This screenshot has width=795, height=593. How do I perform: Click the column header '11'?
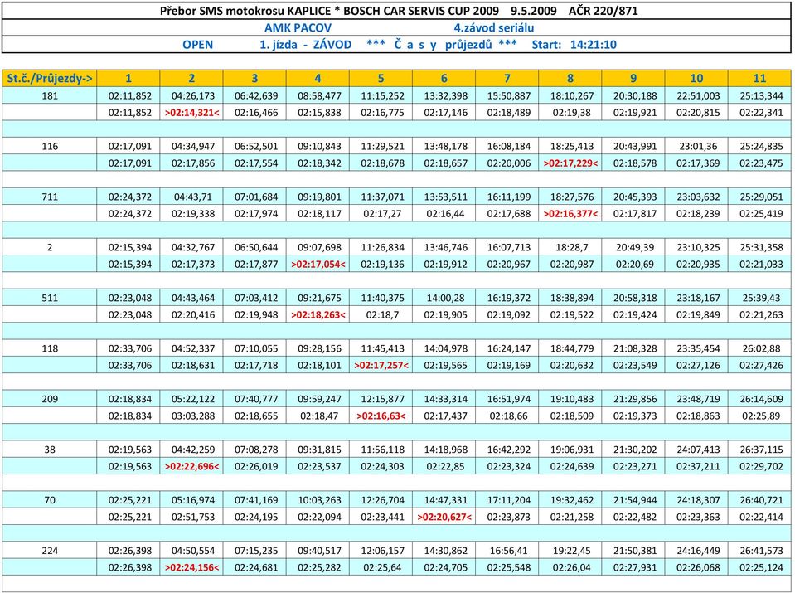[x=759, y=78]
